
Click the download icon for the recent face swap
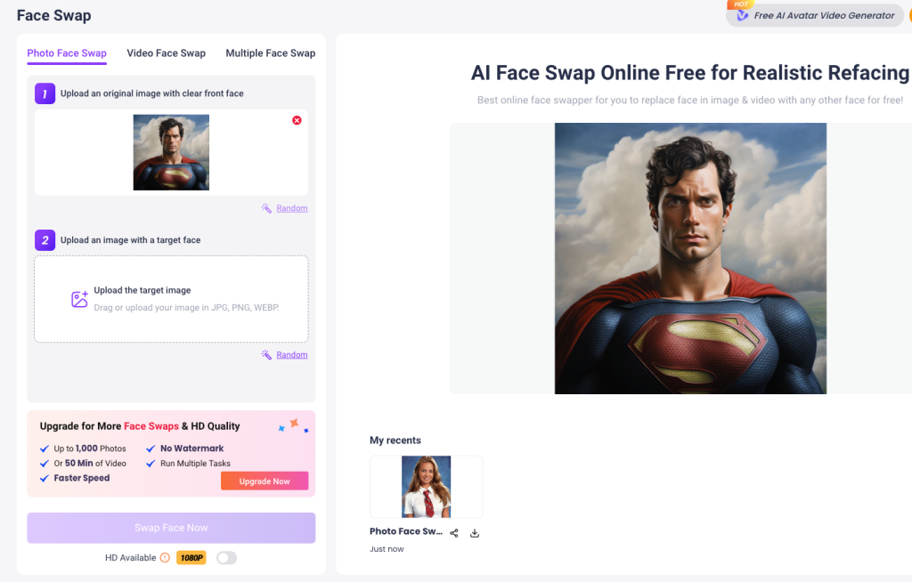click(x=474, y=532)
